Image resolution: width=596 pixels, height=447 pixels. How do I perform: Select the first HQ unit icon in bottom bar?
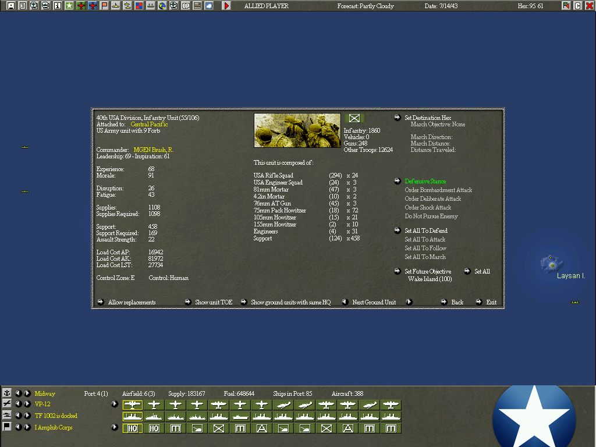pos(133,428)
